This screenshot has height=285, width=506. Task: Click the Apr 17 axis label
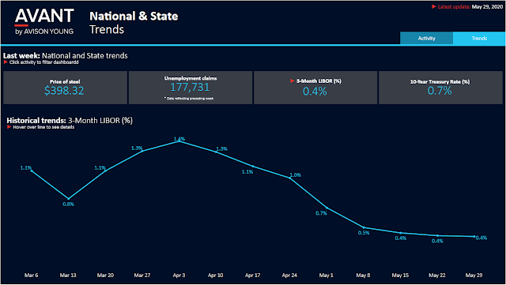pos(253,275)
